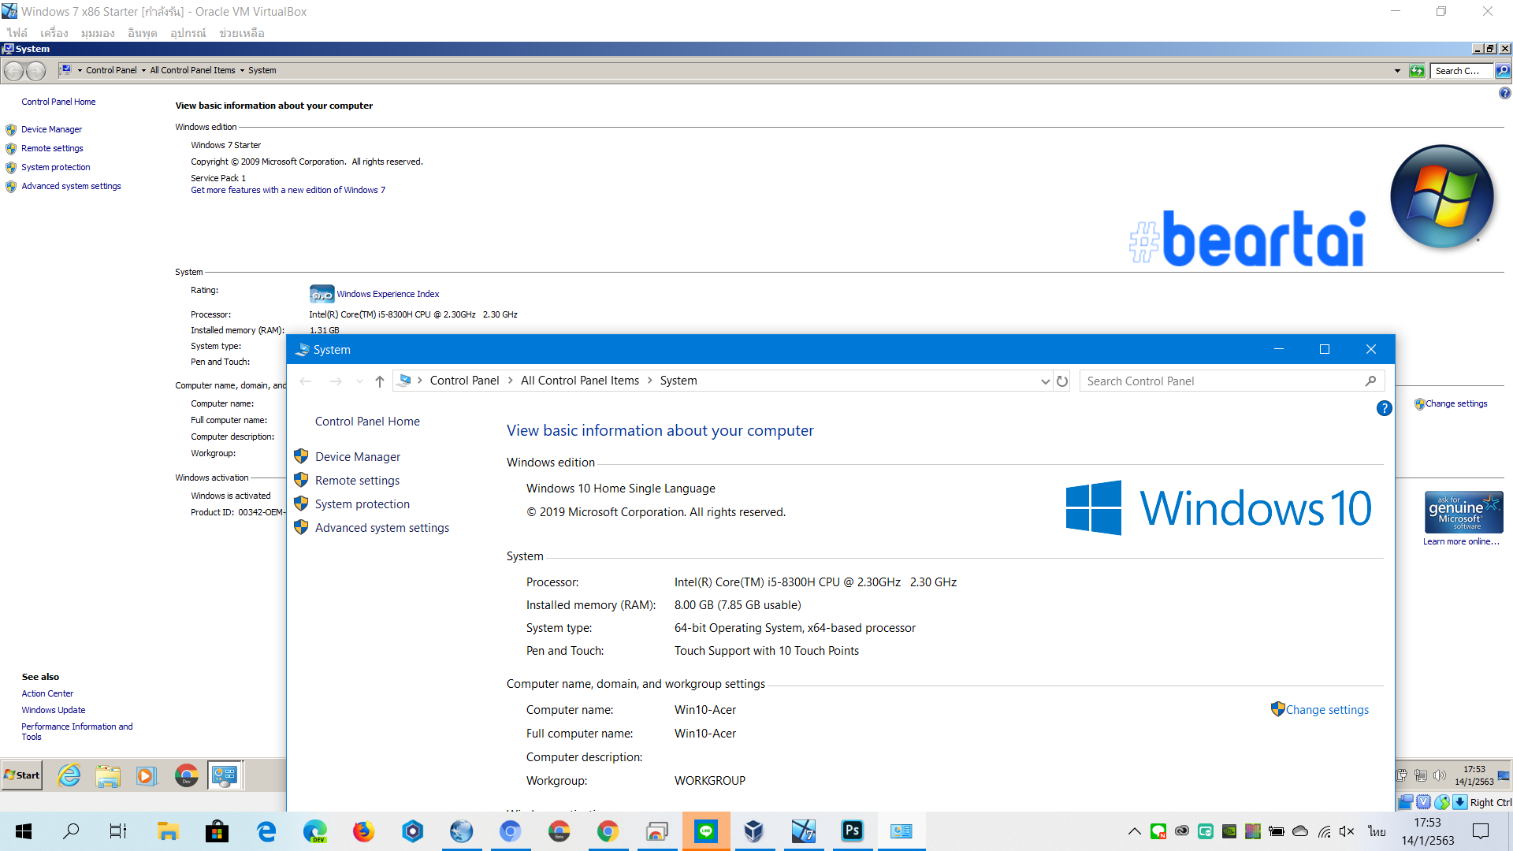Open Chrome Dev in Windows 7 taskbar
The height and width of the screenshot is (851, 1513).
tap(187, 775)
